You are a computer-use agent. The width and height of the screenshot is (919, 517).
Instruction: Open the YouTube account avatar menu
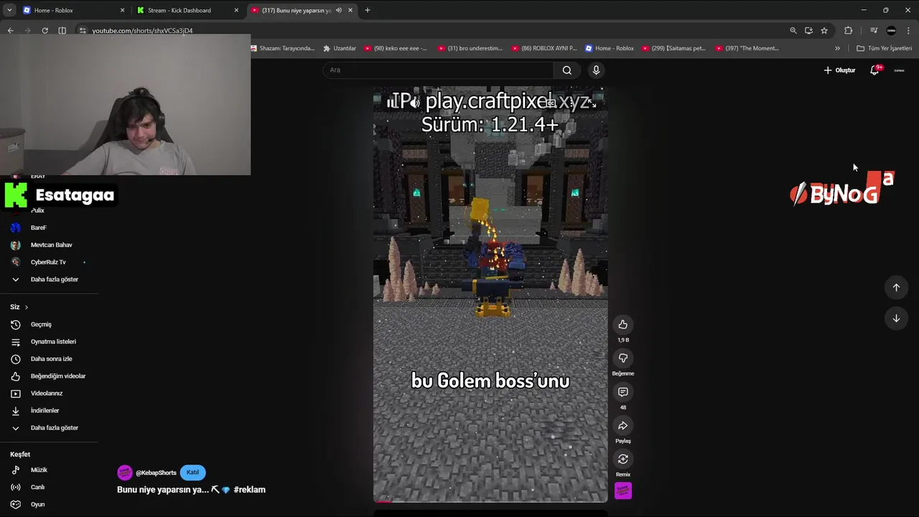[899, 70]
